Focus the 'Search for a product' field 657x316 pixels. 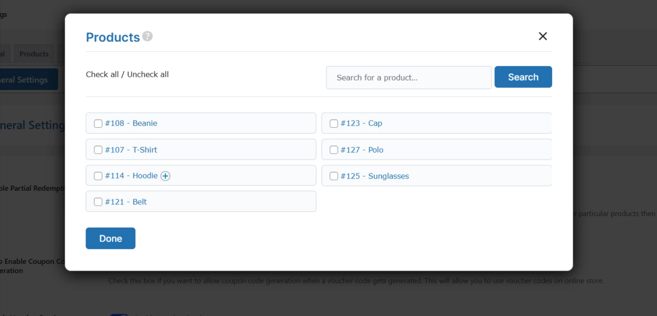(408, 78)
